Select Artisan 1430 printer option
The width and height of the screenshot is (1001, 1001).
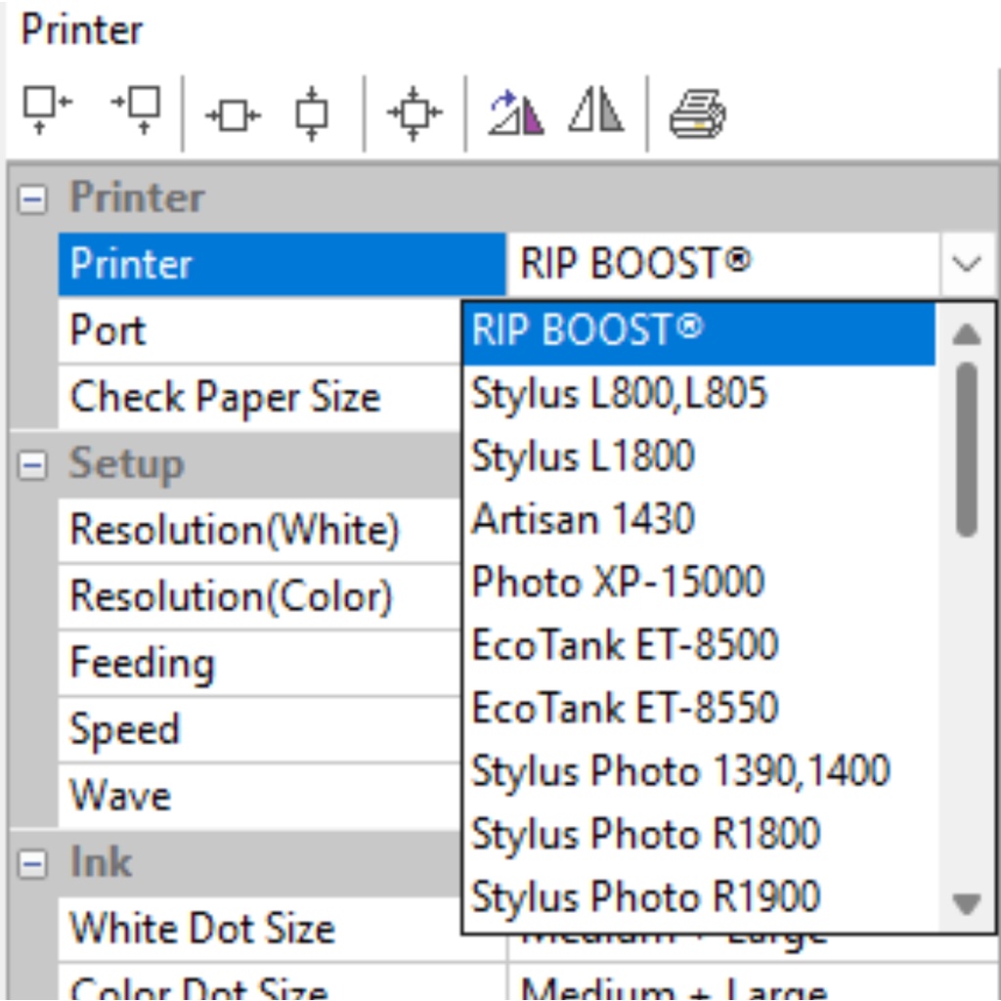pyautogui.click(x=583, y=519)
